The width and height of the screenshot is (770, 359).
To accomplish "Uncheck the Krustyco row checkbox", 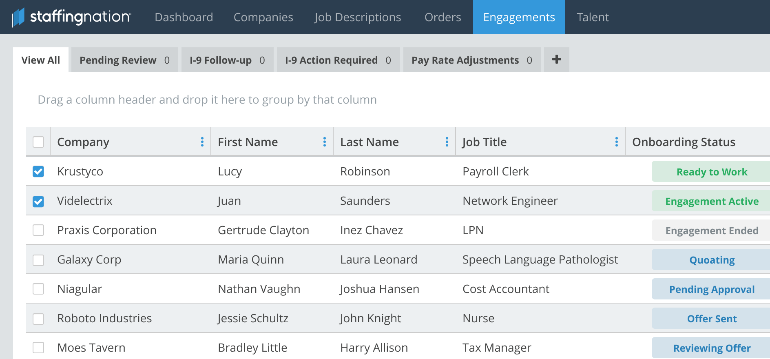I will pyautogui.click(x=38, y=171).
